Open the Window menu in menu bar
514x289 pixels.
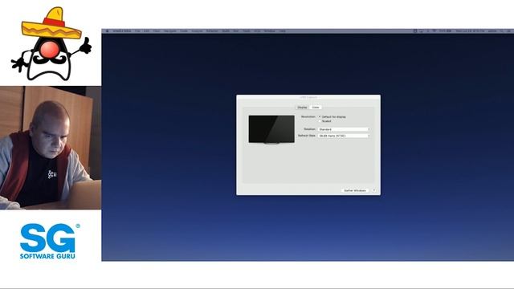[270, 31]
